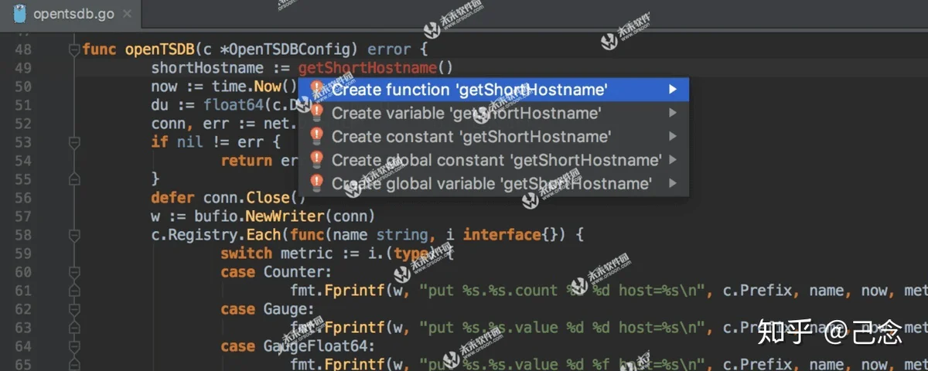Choose Create global variable 'getShortHostname'

(x=492, y=183)
